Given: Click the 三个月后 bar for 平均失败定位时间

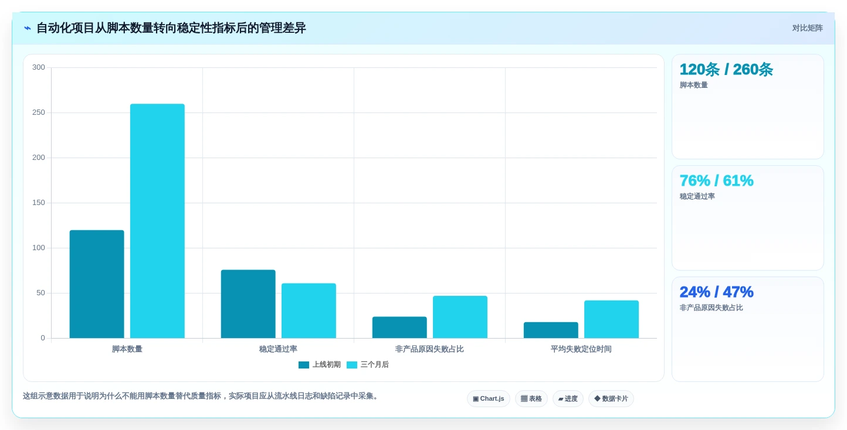Looking at the screenshot, I should pyautogui.click(x=611, y=319).
